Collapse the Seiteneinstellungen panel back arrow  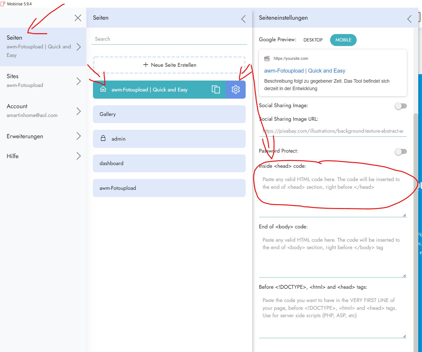pyautogui.click(x=409, y=19)
